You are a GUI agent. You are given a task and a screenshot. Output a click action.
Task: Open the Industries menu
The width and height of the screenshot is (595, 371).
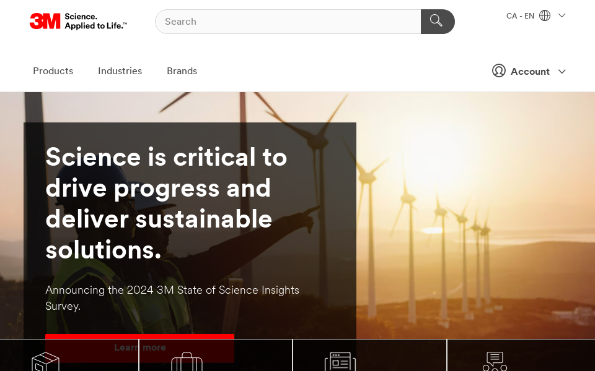[120, 71]
